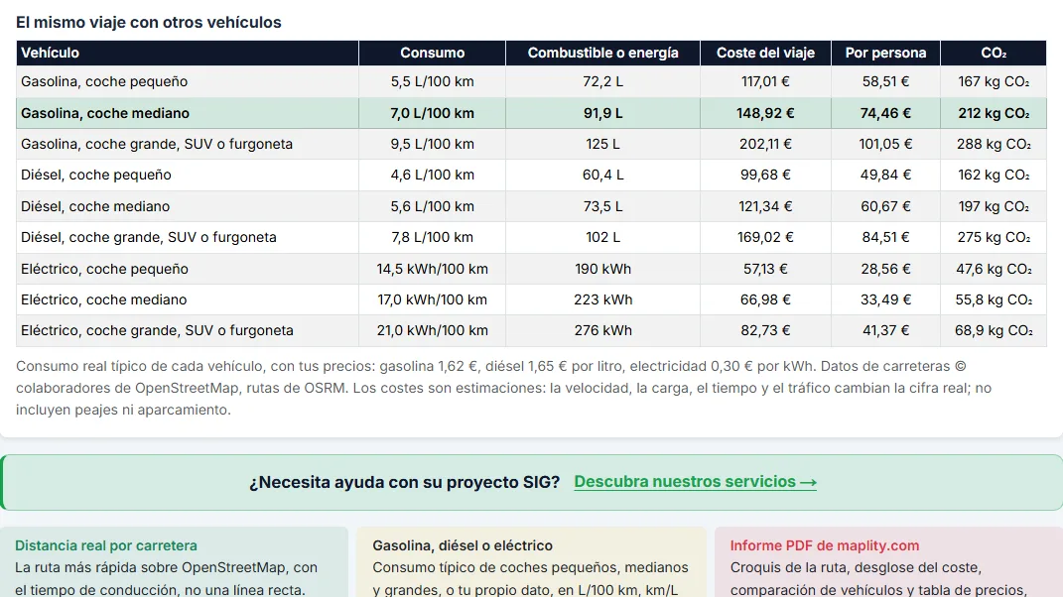Click the 58,51 € per person cell

(885, 82)
